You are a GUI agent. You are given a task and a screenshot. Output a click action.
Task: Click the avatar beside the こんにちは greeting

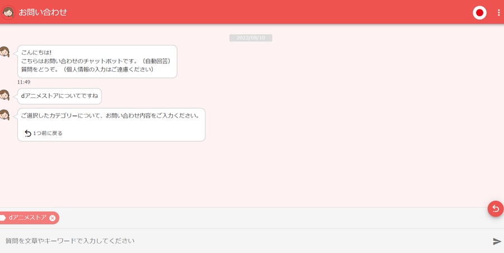click(x=4, y=51)
